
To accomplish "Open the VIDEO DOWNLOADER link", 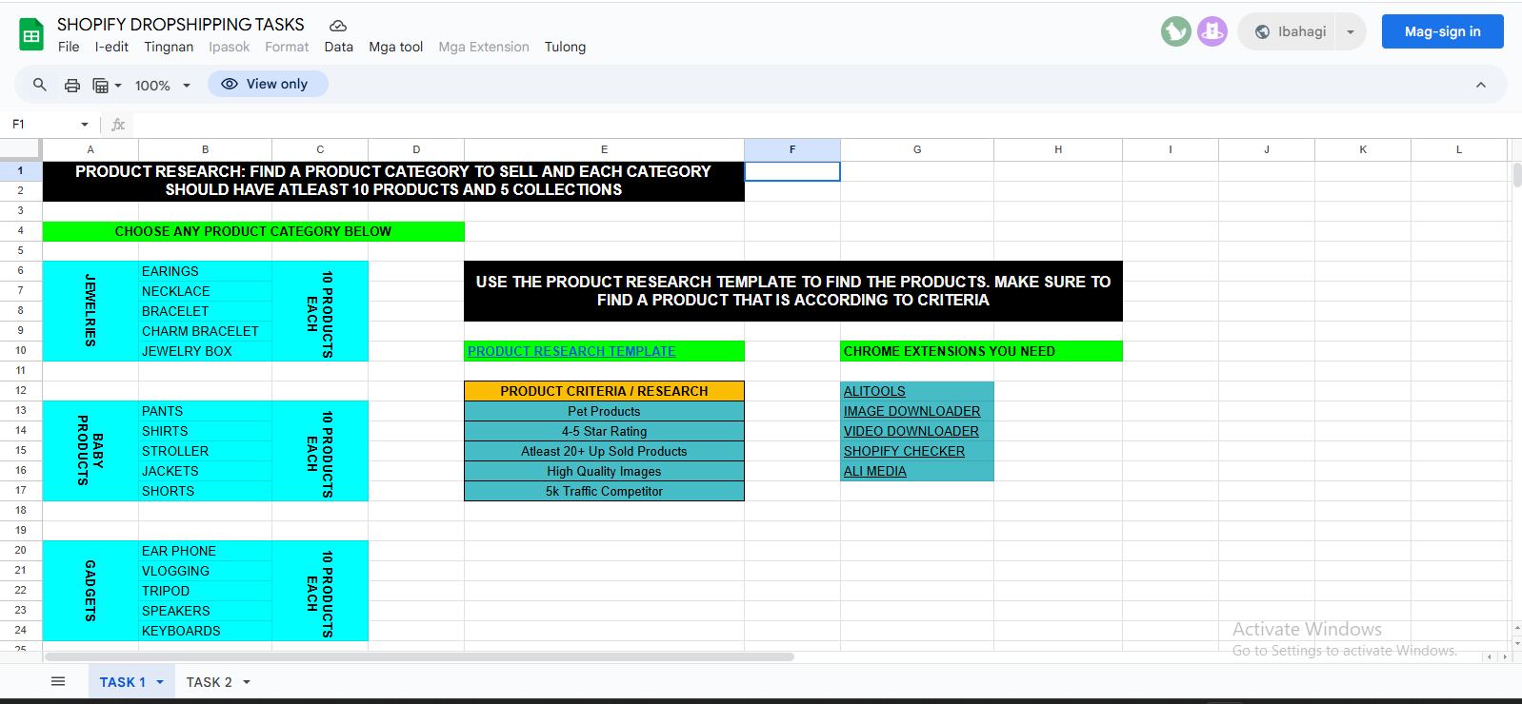I will [x=911, y=431].
